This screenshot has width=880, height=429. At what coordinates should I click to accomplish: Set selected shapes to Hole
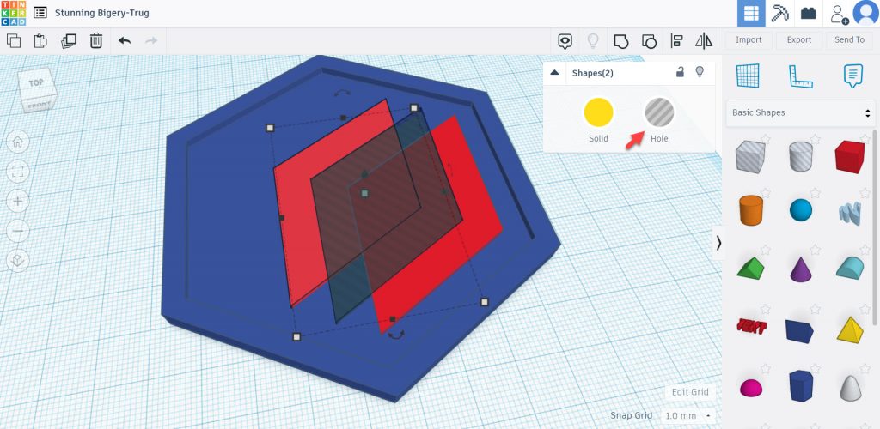click(x=659, y=113)
